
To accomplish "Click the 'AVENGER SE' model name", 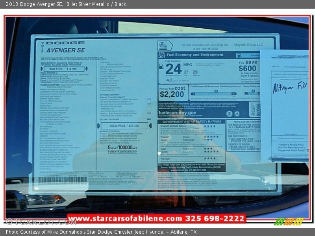I will [x=66, y=50].
